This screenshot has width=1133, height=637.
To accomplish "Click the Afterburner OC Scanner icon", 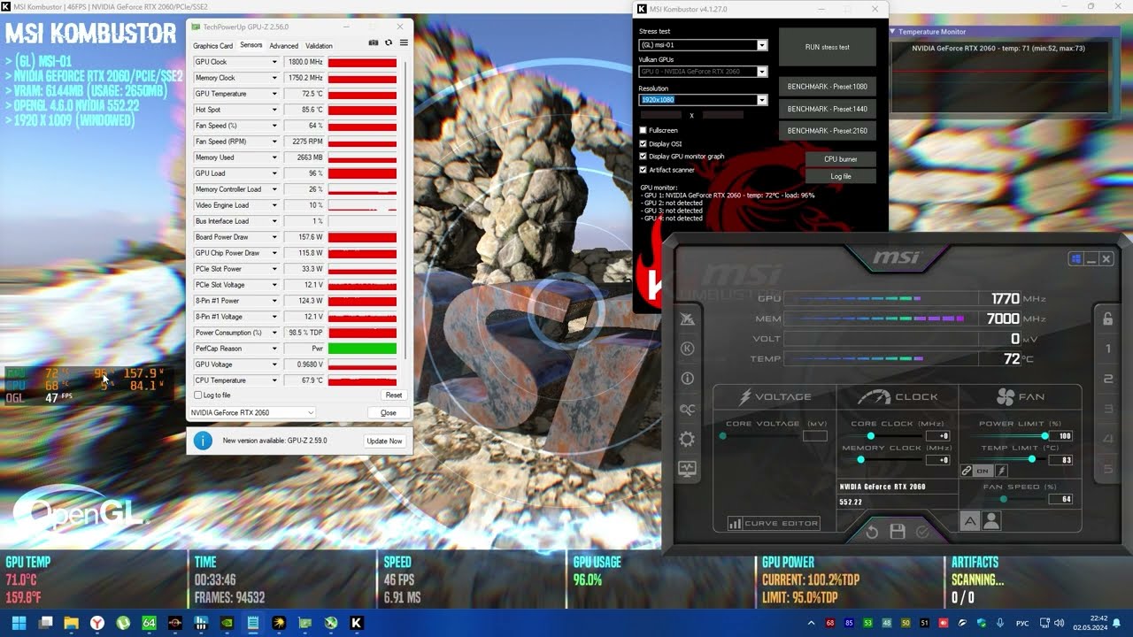I will [x=687, y=409].
